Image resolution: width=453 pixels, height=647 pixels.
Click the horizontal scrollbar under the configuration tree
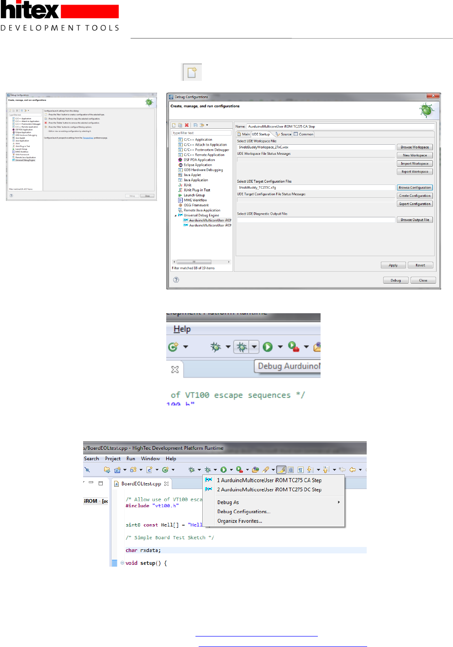coord(201,262)
